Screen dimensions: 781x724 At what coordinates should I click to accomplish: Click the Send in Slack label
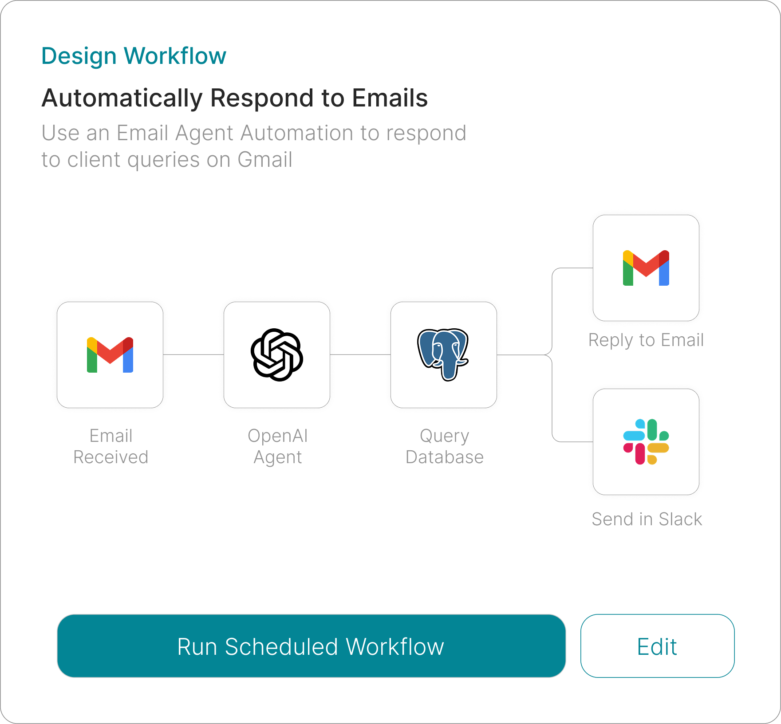(647, 519)
